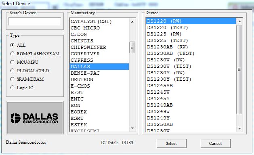Choose EON manufacturer

pyautogui.click(x=99, y=105)
